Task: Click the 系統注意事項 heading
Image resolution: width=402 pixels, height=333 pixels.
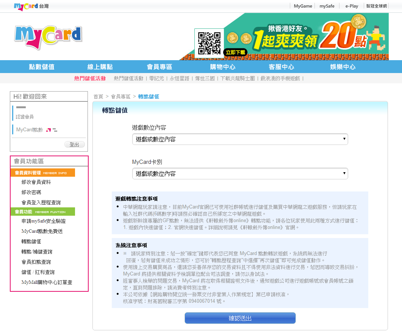Action: [x=131, y=245]
